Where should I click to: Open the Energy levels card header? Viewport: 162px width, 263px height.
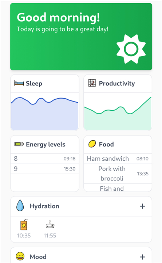[45, 144]
